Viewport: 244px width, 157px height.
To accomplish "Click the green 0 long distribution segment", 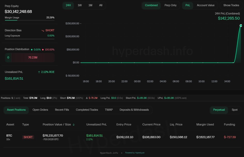I will (8, 57).
